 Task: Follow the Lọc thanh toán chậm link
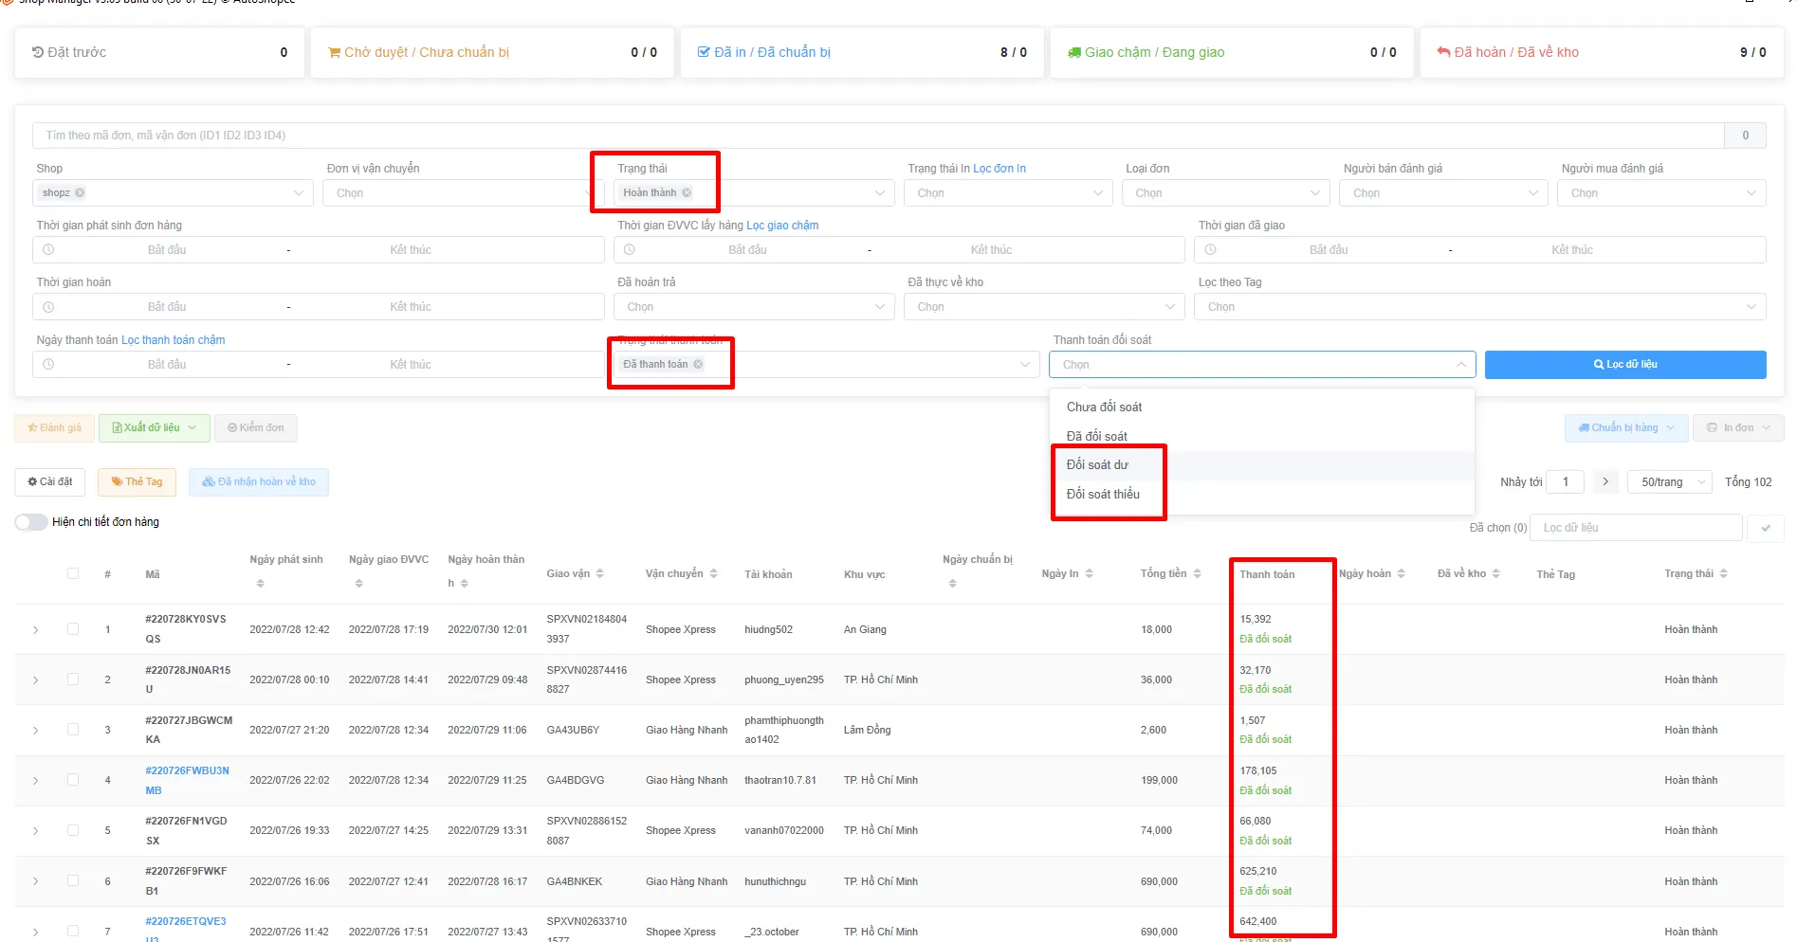click(174, 340)
